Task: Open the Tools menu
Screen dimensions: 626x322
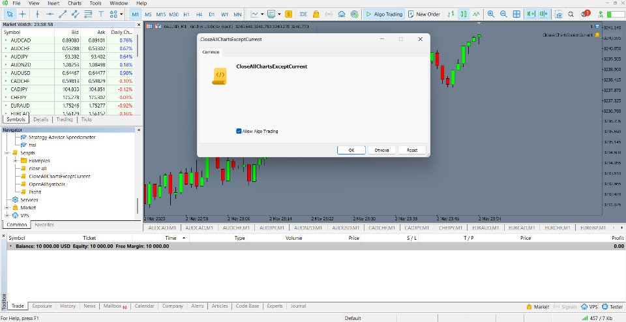Action: (x=95, y=3)
